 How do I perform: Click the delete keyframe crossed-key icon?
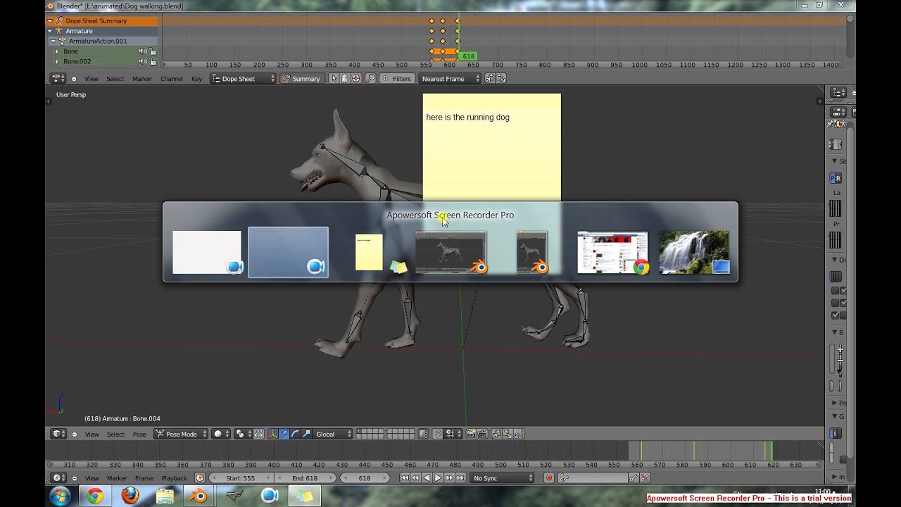click(x=645, y=478)
